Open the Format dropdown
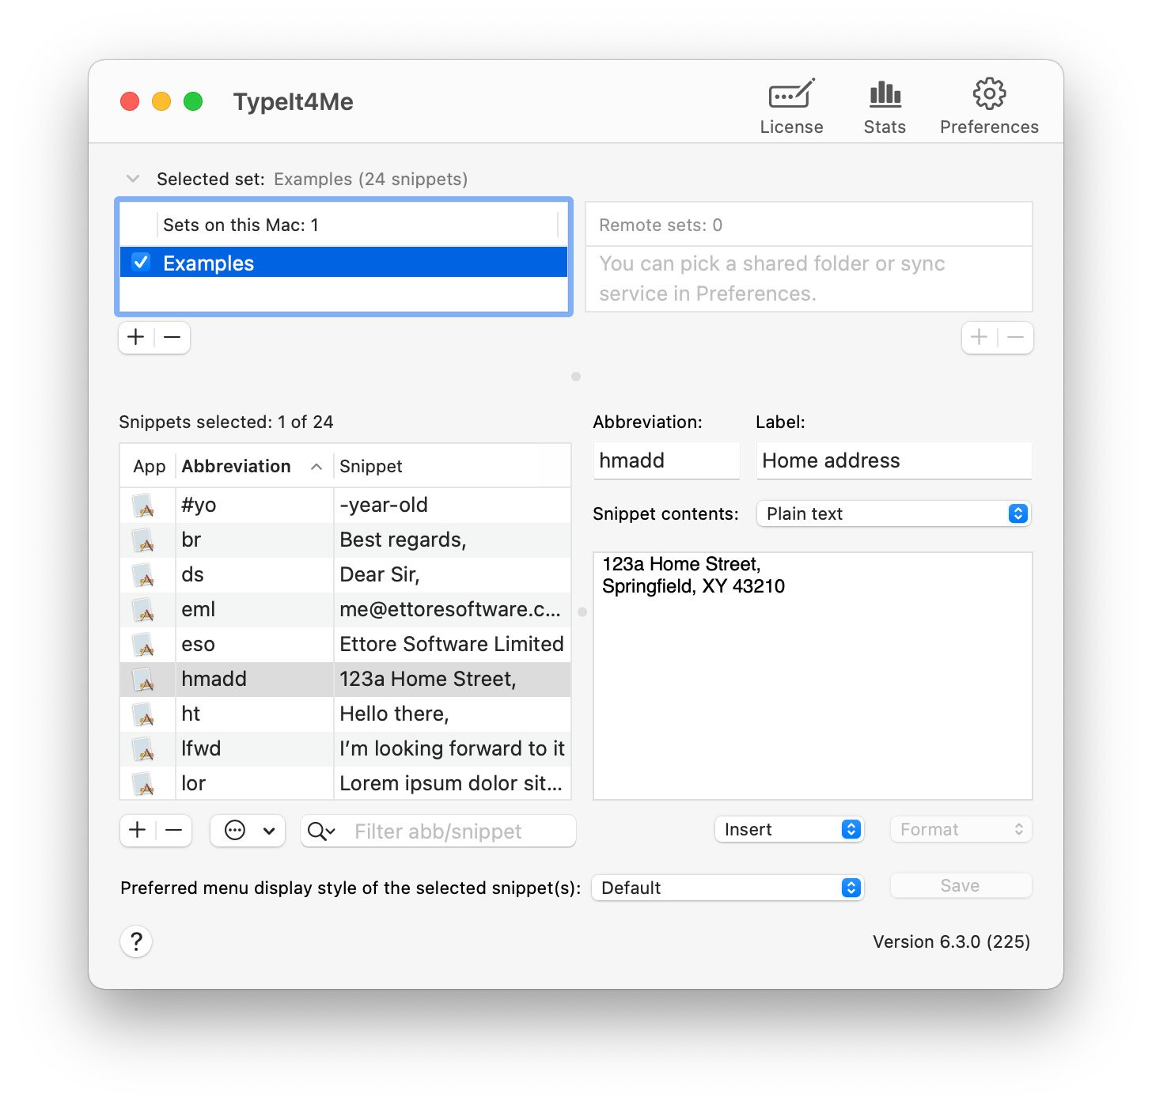Viewport: 1152px width, 1106px height. click(x=961, y=829)
